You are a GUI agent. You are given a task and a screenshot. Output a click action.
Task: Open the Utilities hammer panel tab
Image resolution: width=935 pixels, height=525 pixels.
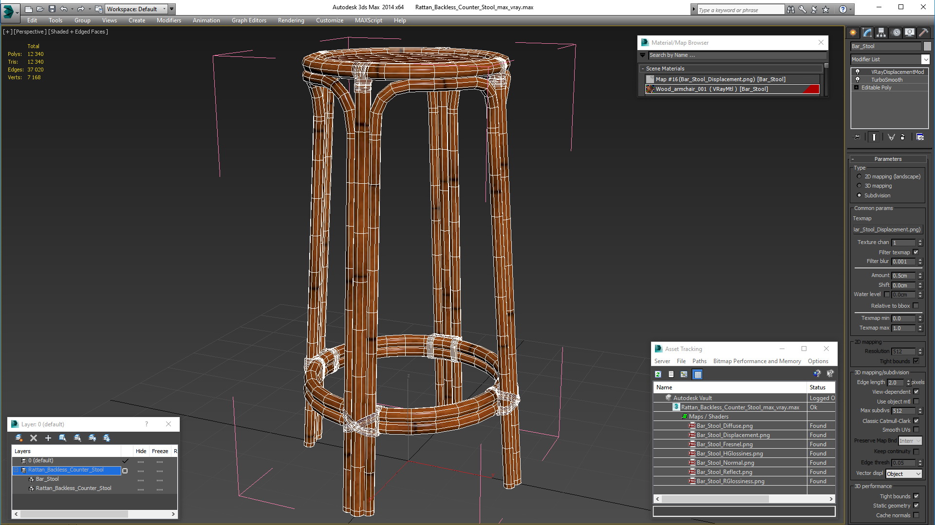[x=923, y=33]
